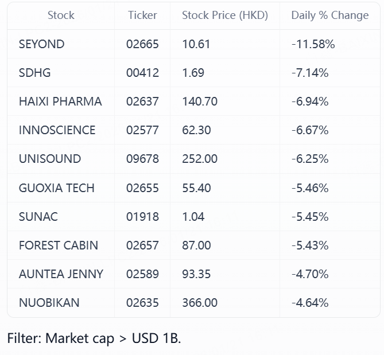Select the SUNAC stock name

click(38, 217)
